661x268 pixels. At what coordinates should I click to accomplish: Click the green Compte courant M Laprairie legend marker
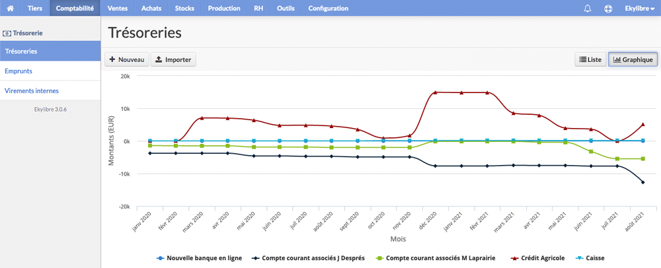[x=378, y=258]
